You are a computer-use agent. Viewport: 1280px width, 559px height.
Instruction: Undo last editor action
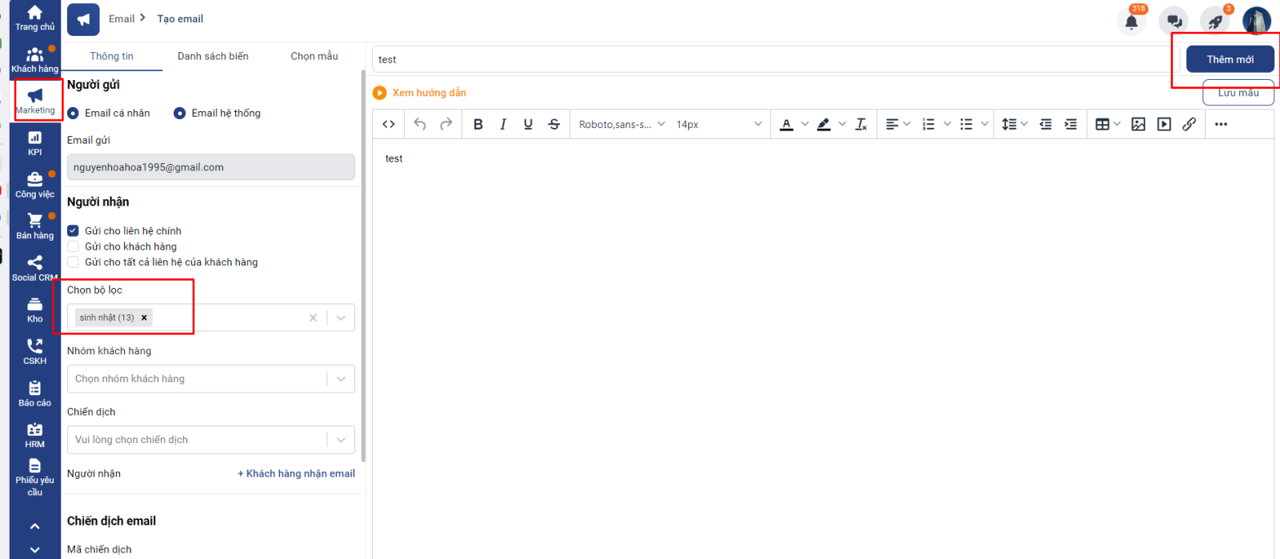click(420, 124)
